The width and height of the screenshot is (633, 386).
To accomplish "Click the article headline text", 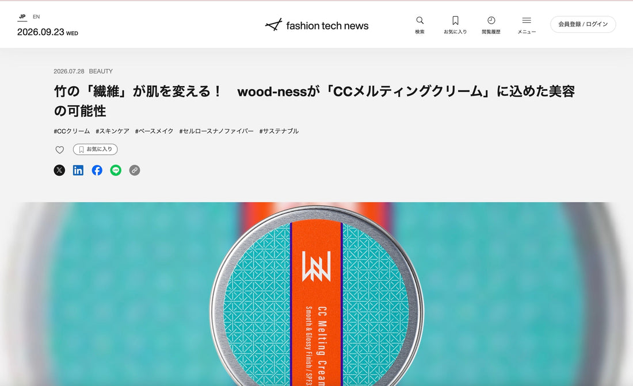I will click(x=314, y=101).
